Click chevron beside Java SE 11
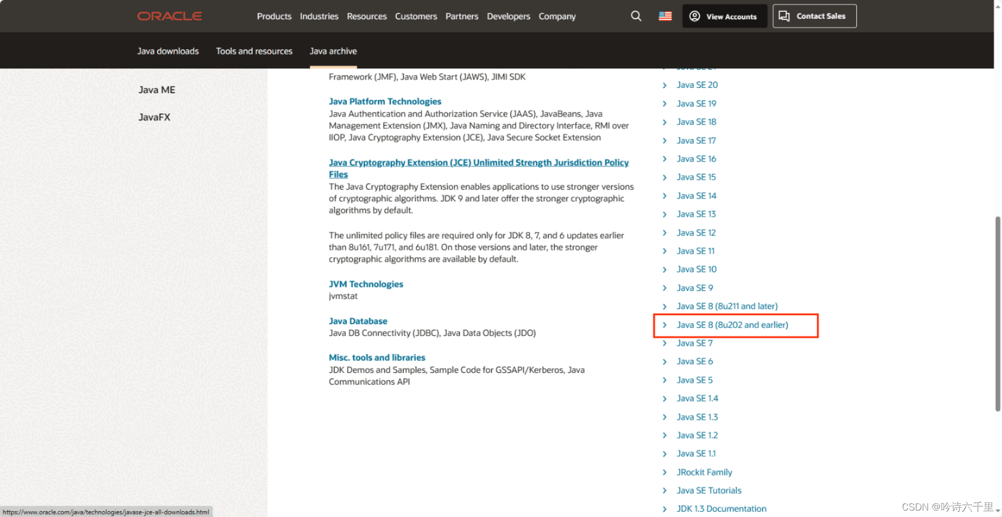The width and height of the screenshot is (1002, 517). (x=664, y=251)
